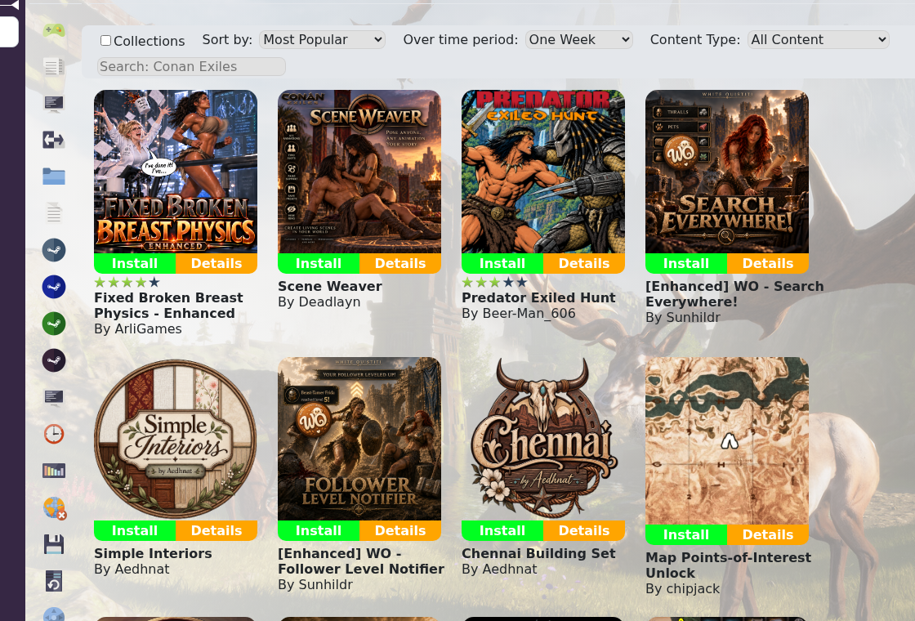Open the colored bar chart icon
Viewport: 915px width, 621px height.
(54, 471)
